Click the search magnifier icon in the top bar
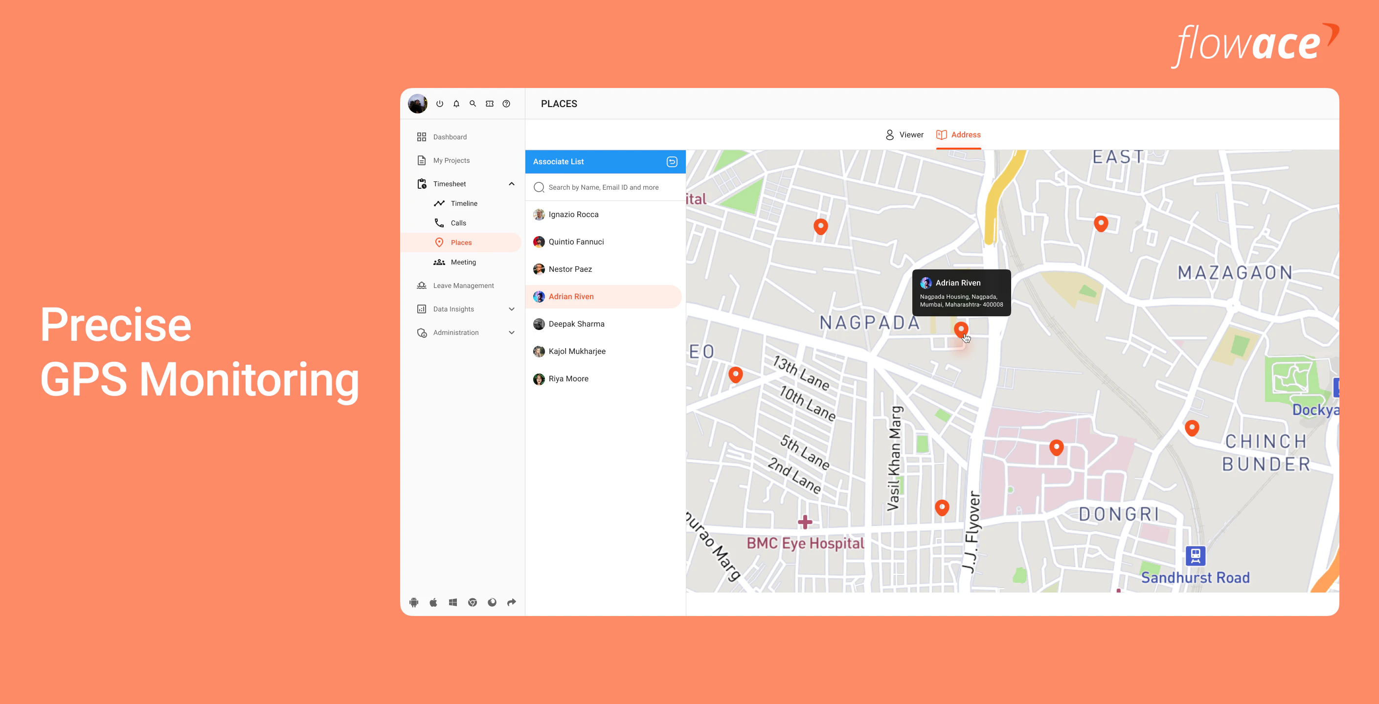Viewport: 1379px width, 704px height. pos(473,103)
